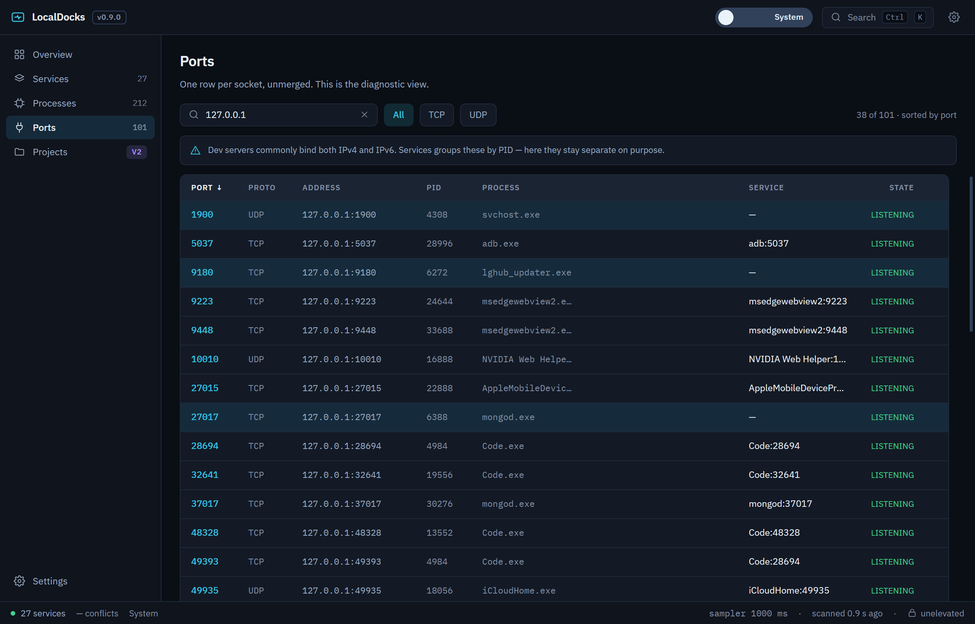Open port 9180 link
Image resolution: width=975 pixels, height=624 pixels.
pos(202,272)
